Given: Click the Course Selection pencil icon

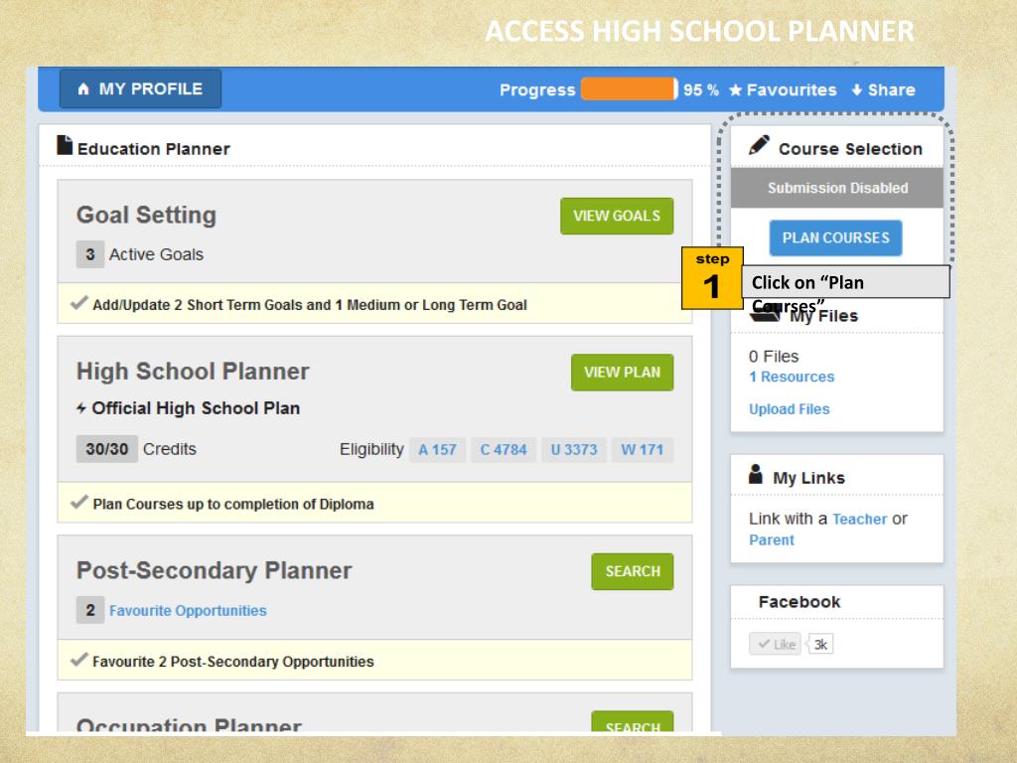Looking at the screenshot, I should pyautogui.click(x=760, y=146).
